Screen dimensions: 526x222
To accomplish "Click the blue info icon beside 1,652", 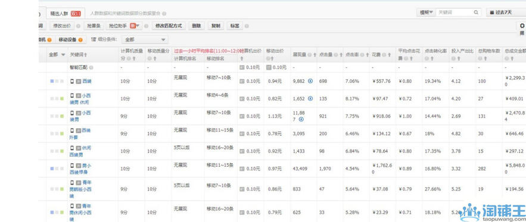I will click(310, 99).
